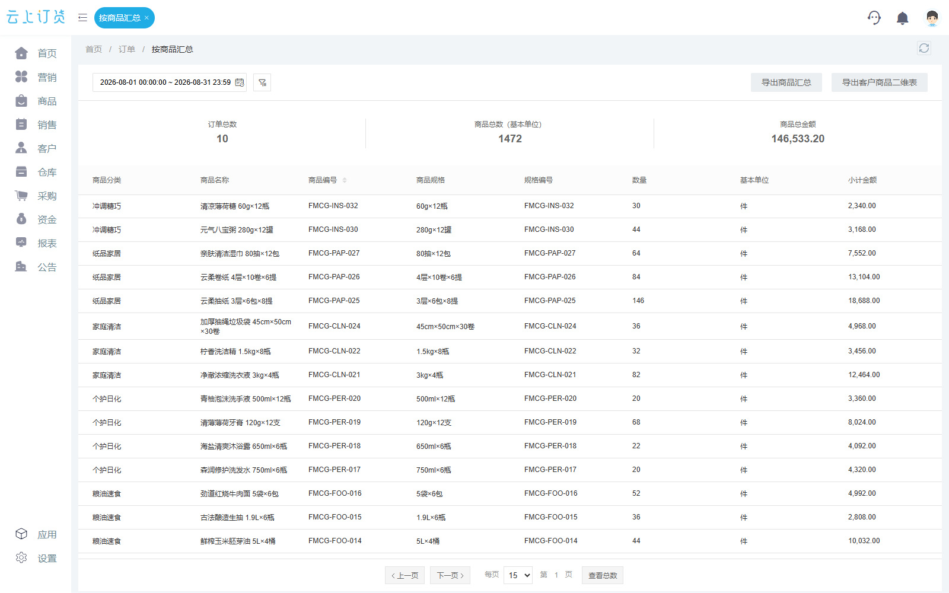Viewport: 949px width, 593px height.
Task: Open the filter options icon
Action: (x=262, y=82)
